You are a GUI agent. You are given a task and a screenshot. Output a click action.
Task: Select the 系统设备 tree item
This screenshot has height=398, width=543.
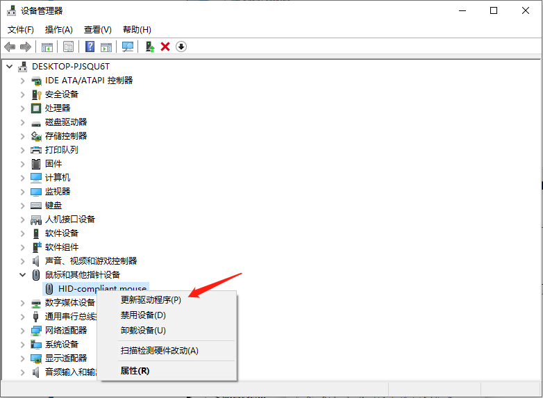62,345
